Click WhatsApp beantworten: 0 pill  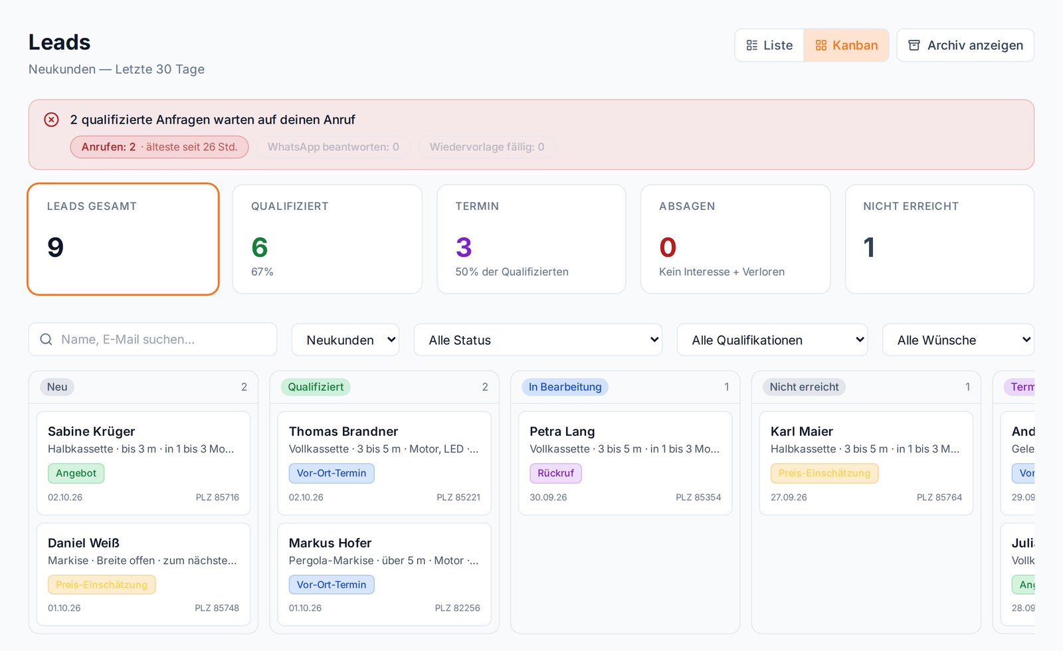point(334,147)
